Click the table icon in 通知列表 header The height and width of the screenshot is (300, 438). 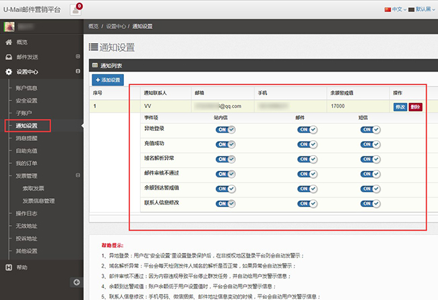pos(95,65)
